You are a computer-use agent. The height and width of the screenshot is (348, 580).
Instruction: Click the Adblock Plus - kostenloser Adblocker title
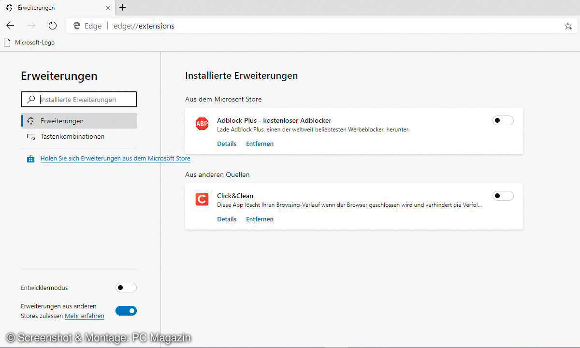[274, 120]
